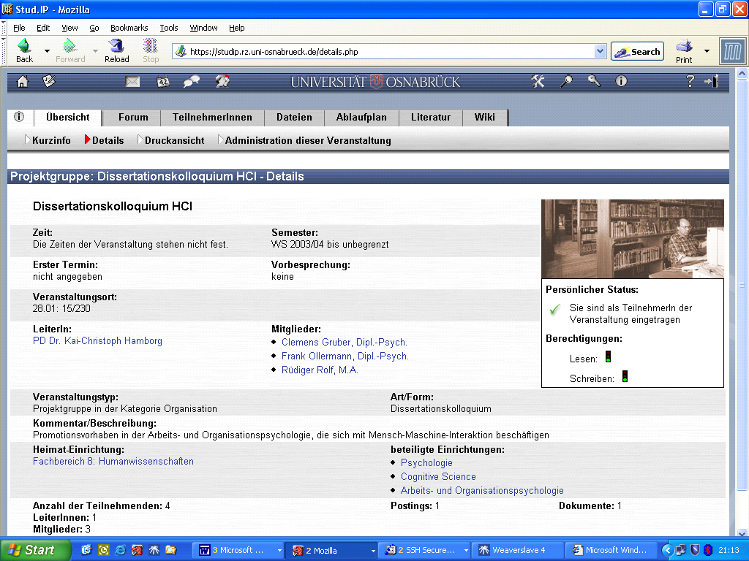Click in the URL address field

(388, 52)
